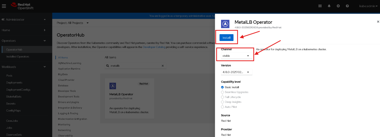The width and height of the screenshot is (380, 137).
Task: Open Pods under Workloads
Action: pyautogui.click(x=9, y=76)
